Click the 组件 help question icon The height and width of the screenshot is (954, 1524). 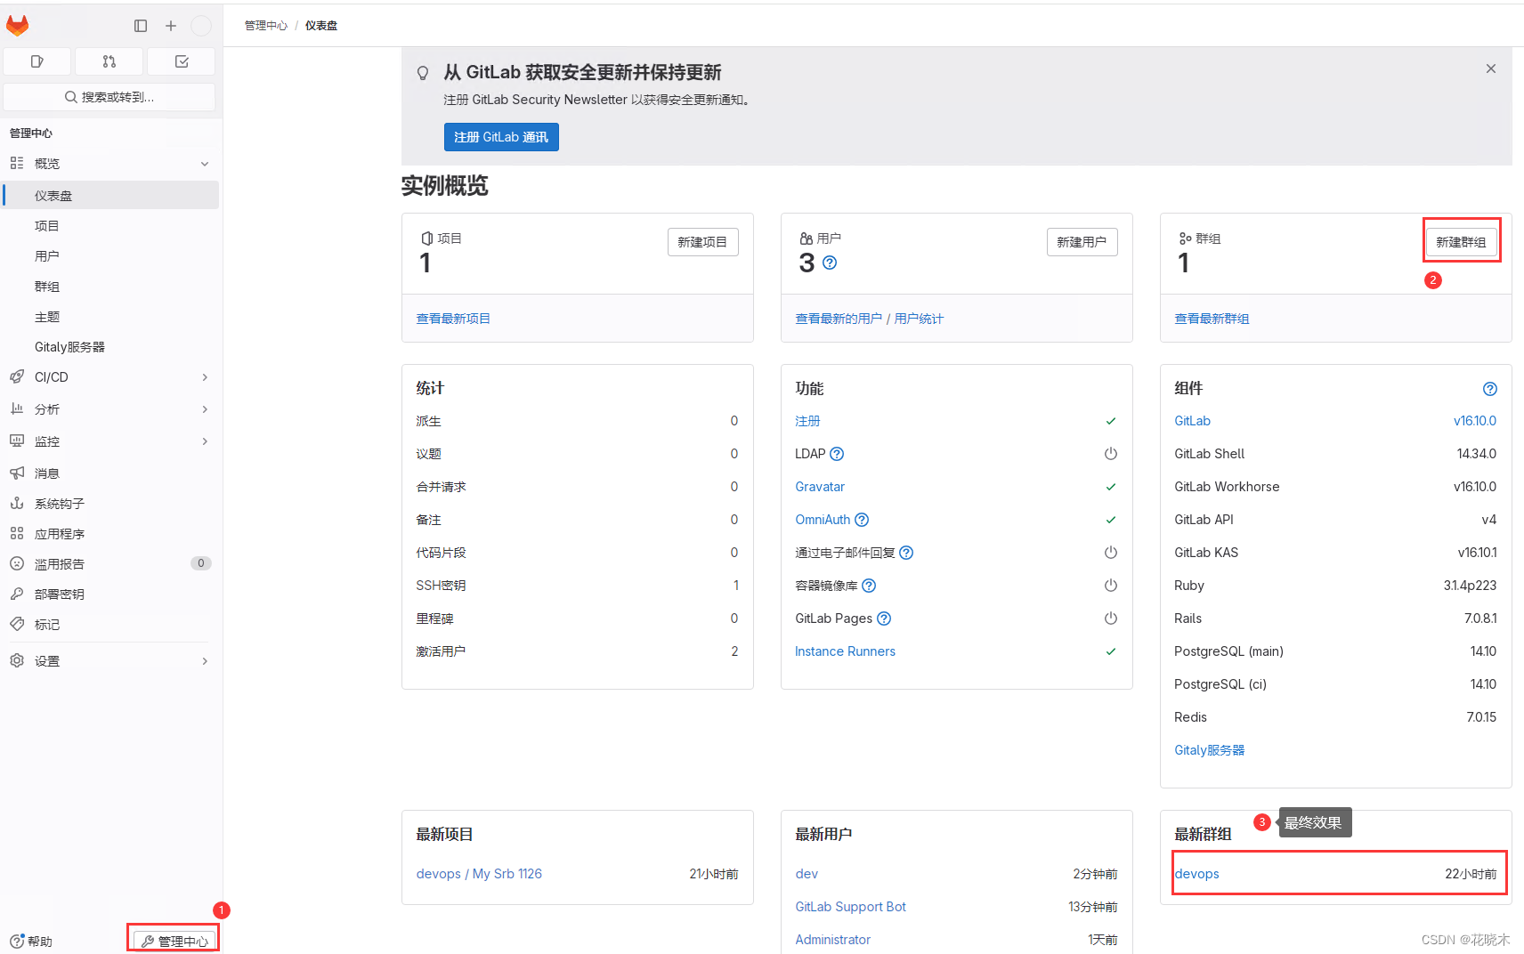(1490, 389)
